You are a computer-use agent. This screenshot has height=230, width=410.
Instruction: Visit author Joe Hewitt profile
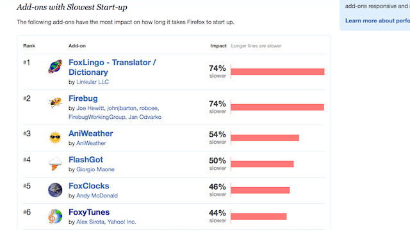[x=90, y=108]
